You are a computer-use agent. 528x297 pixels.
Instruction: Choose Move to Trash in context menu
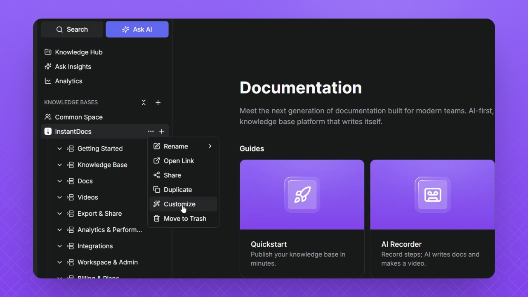184,219
